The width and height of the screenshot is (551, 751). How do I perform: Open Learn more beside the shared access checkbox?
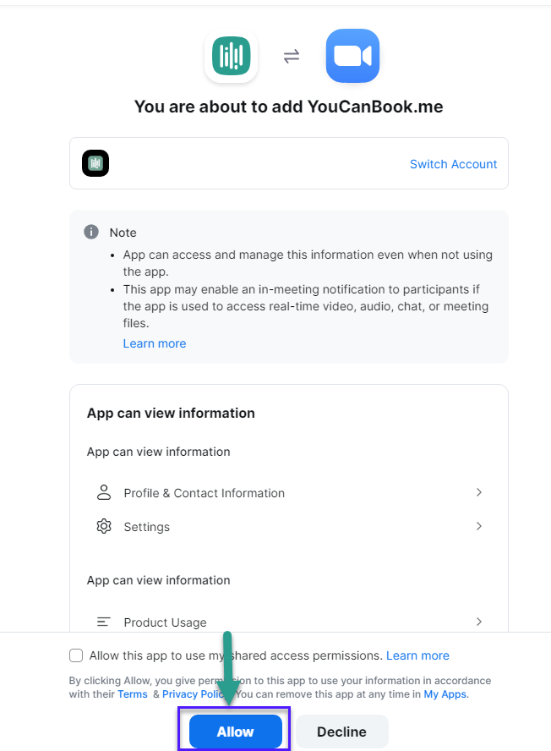point(417,655)
